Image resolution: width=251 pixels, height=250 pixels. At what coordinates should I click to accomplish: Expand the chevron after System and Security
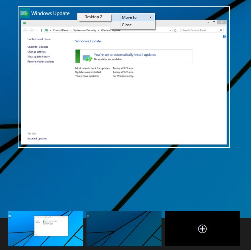pos(99,30)
